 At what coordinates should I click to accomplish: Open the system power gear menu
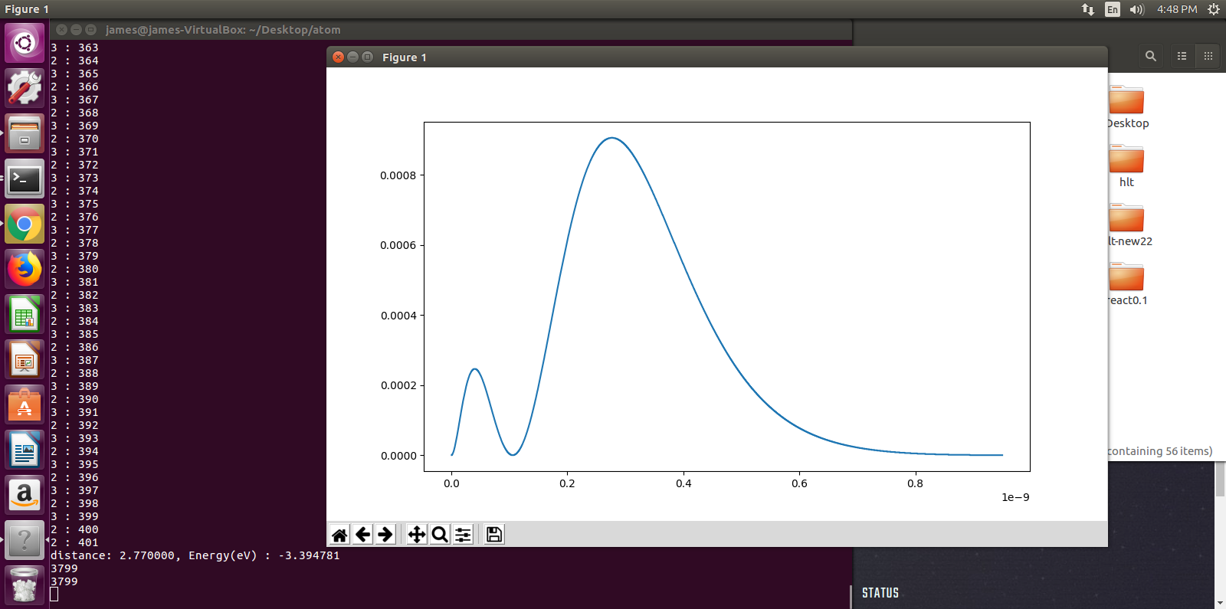coord(1214,9)
